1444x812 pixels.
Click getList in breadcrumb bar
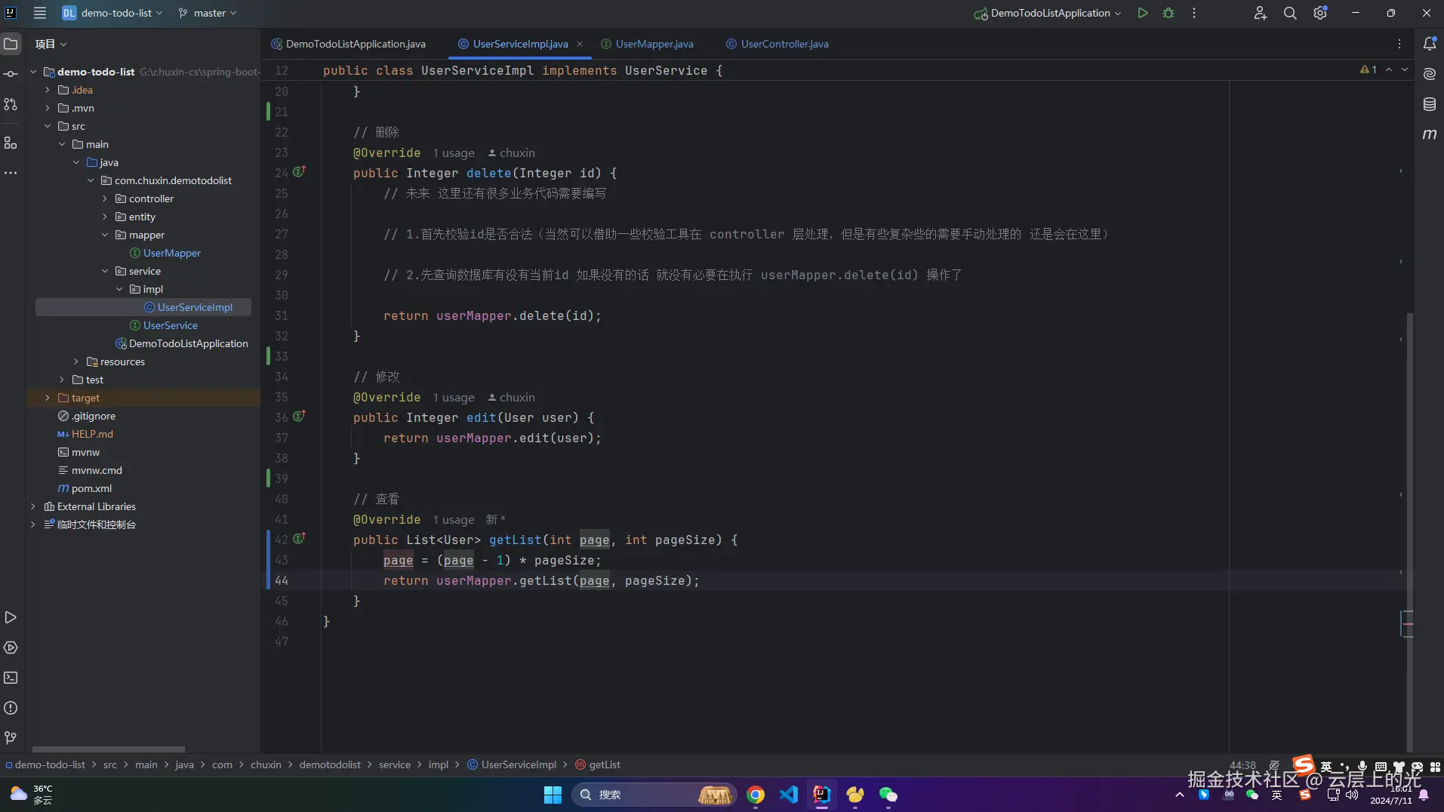[x=598, y=764]
